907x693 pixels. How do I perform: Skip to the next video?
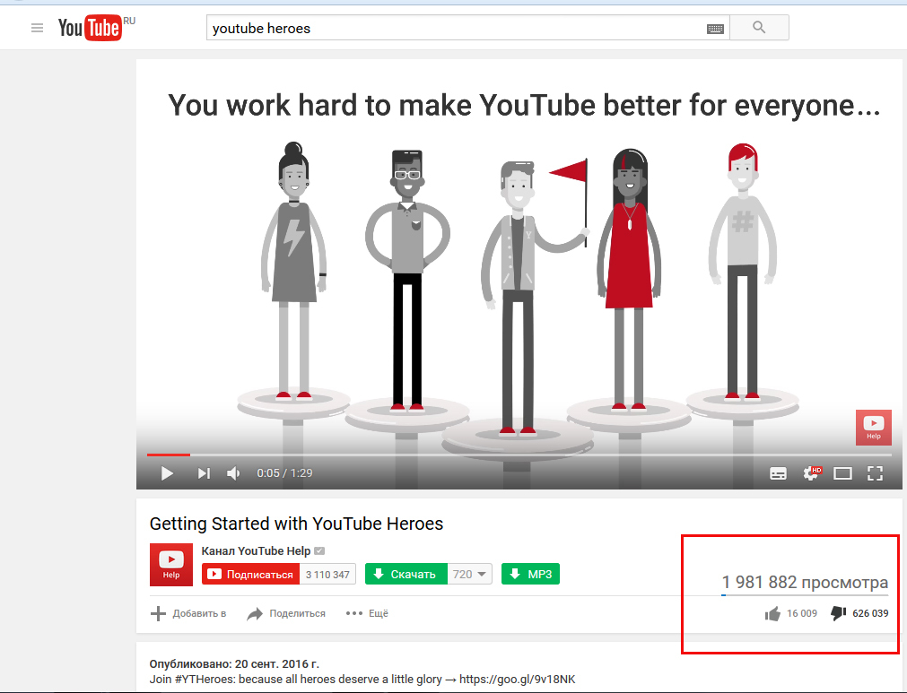(x=204, y=473)
